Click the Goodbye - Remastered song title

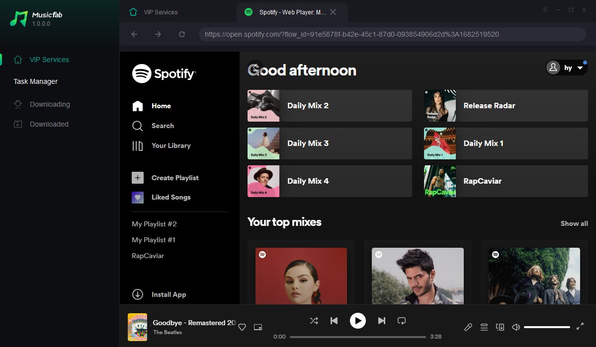[194, 323]
